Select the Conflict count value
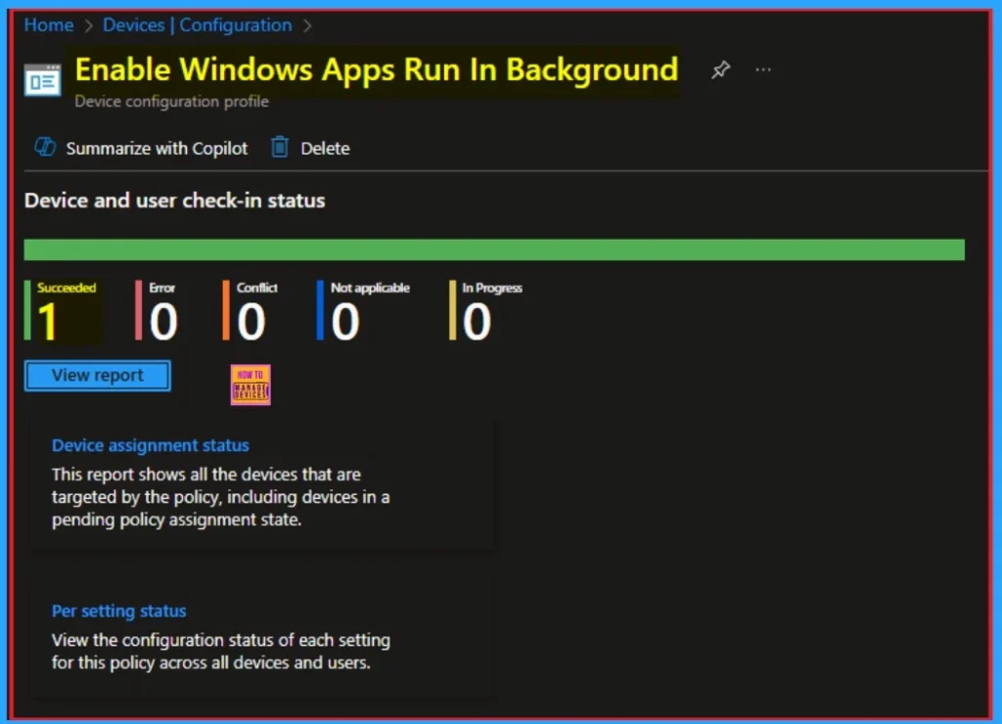The image size is (1002, 724). click(251, 322)
